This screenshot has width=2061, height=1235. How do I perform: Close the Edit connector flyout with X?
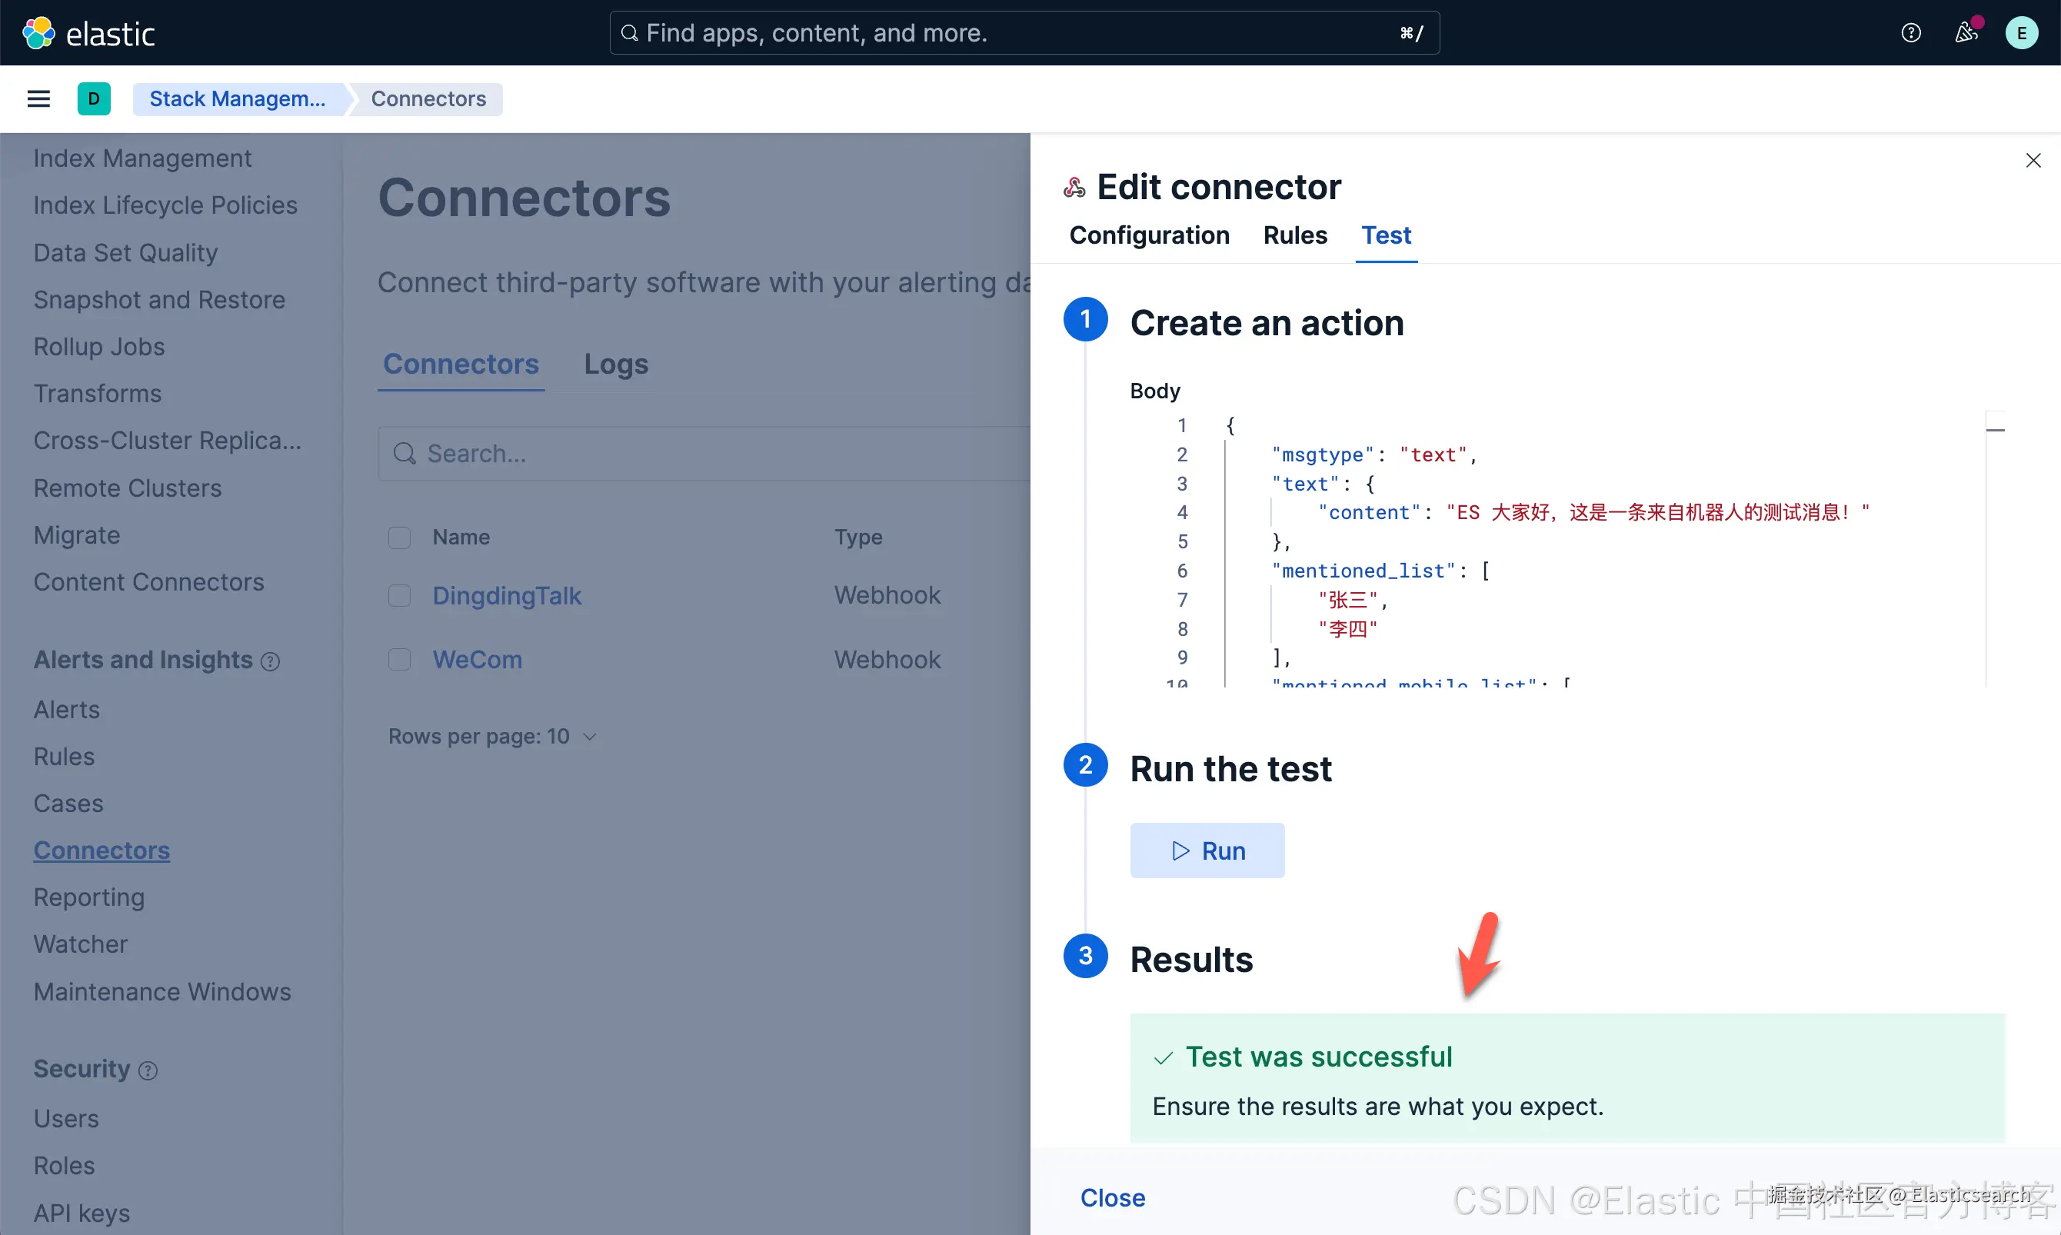[x=2033, y=160]
